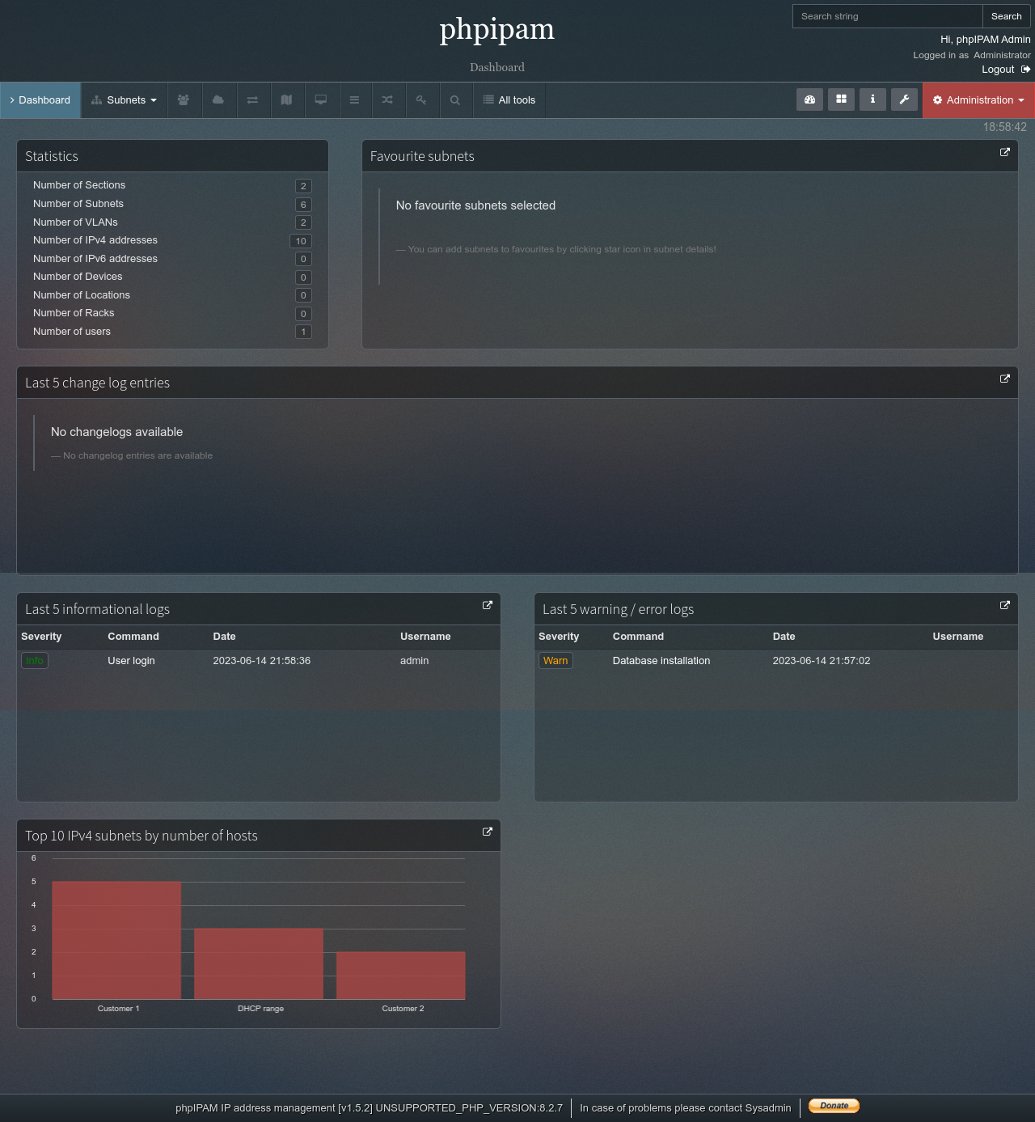
Task: Click the User login log entry
Action: click(x=131, y=661)
